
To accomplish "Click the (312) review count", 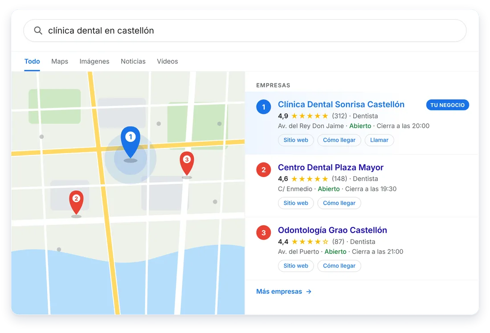I will click(x=339, y=116).
